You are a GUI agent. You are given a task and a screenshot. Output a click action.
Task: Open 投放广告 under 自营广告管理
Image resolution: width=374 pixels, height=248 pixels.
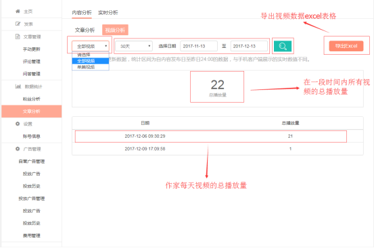pos(32,174)
